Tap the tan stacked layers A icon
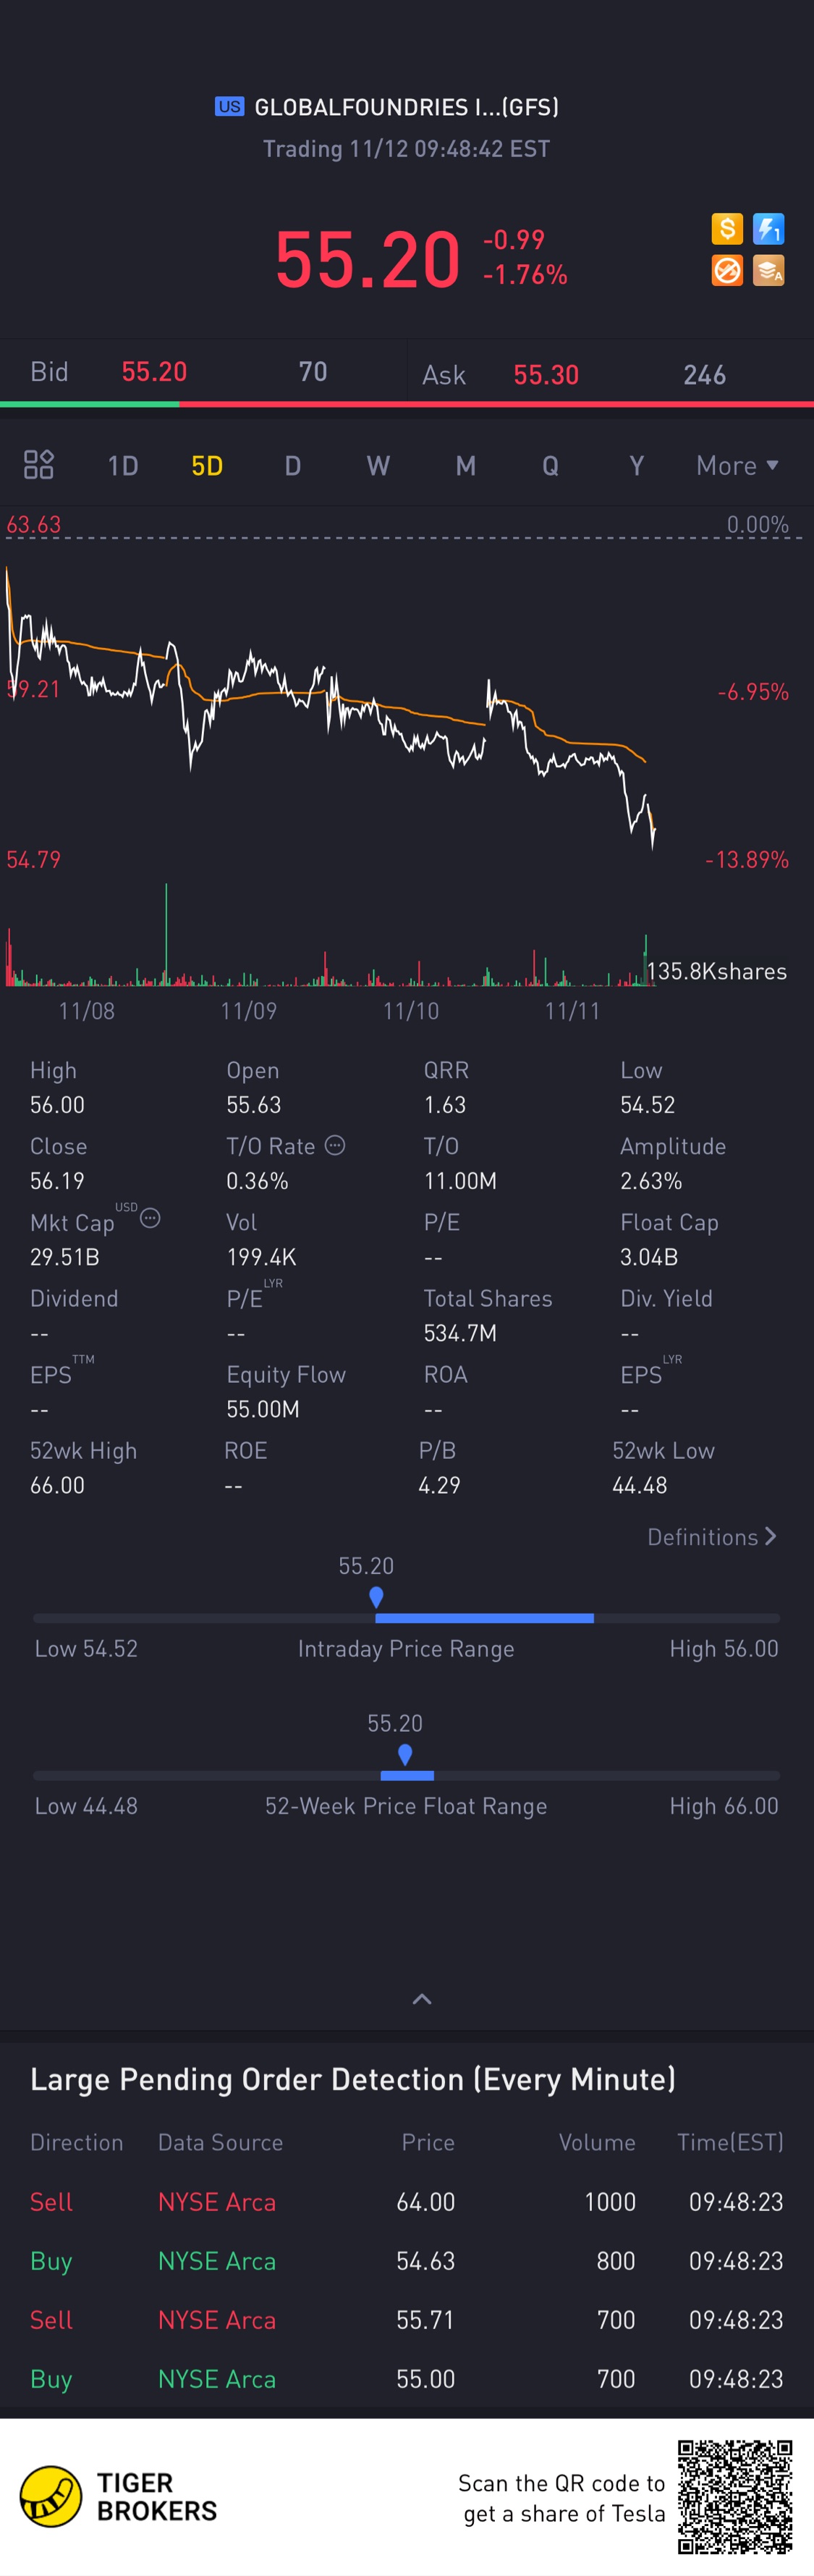Viewport: 814px width, 2576px height. coord(768,270)
